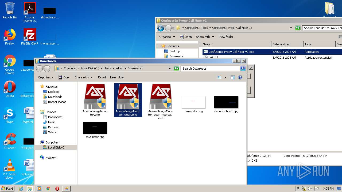Select ArsenalImageMounter_clean_noproxy.exe file
Screen dimensions: 342x192
[x=161, y=102]
